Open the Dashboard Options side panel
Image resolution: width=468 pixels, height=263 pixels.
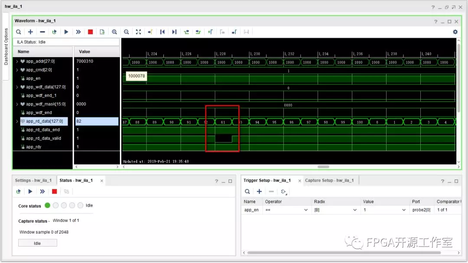click(x=6, y=47)
